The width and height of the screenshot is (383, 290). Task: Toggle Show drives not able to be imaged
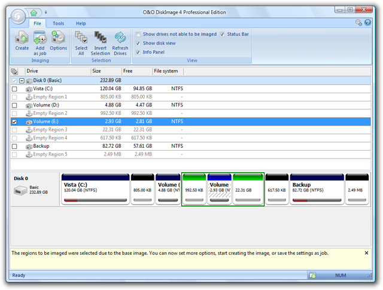(x=138, y=34)
